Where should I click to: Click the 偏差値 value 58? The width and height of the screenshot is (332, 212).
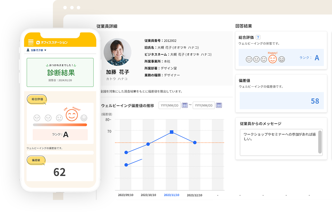[315, 101]
